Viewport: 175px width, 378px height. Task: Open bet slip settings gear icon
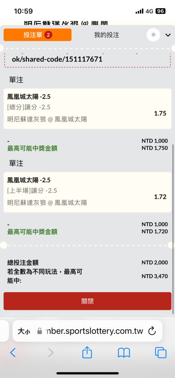point(153,35)
